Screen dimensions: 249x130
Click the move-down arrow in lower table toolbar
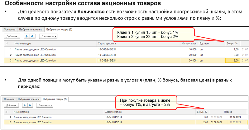pyautogui.click(x=30, y=105)
